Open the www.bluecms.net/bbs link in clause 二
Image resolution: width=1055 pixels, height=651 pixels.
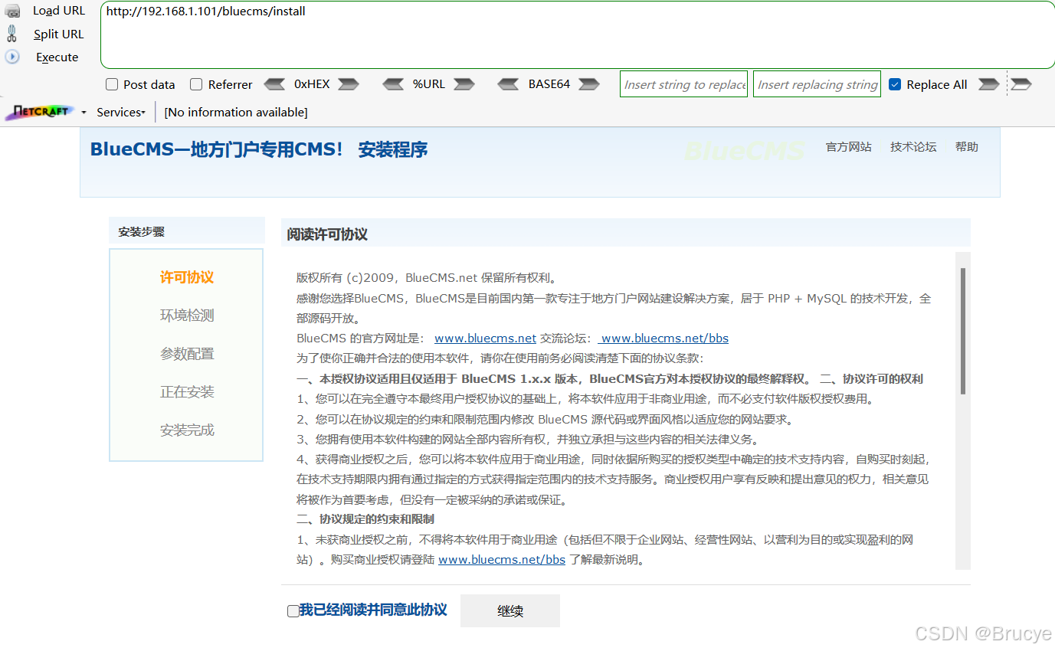point(502,559)
